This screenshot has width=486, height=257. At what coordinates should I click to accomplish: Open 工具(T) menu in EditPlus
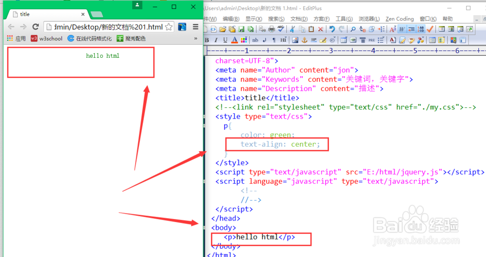pyautogui.click(x=344, y=19)
